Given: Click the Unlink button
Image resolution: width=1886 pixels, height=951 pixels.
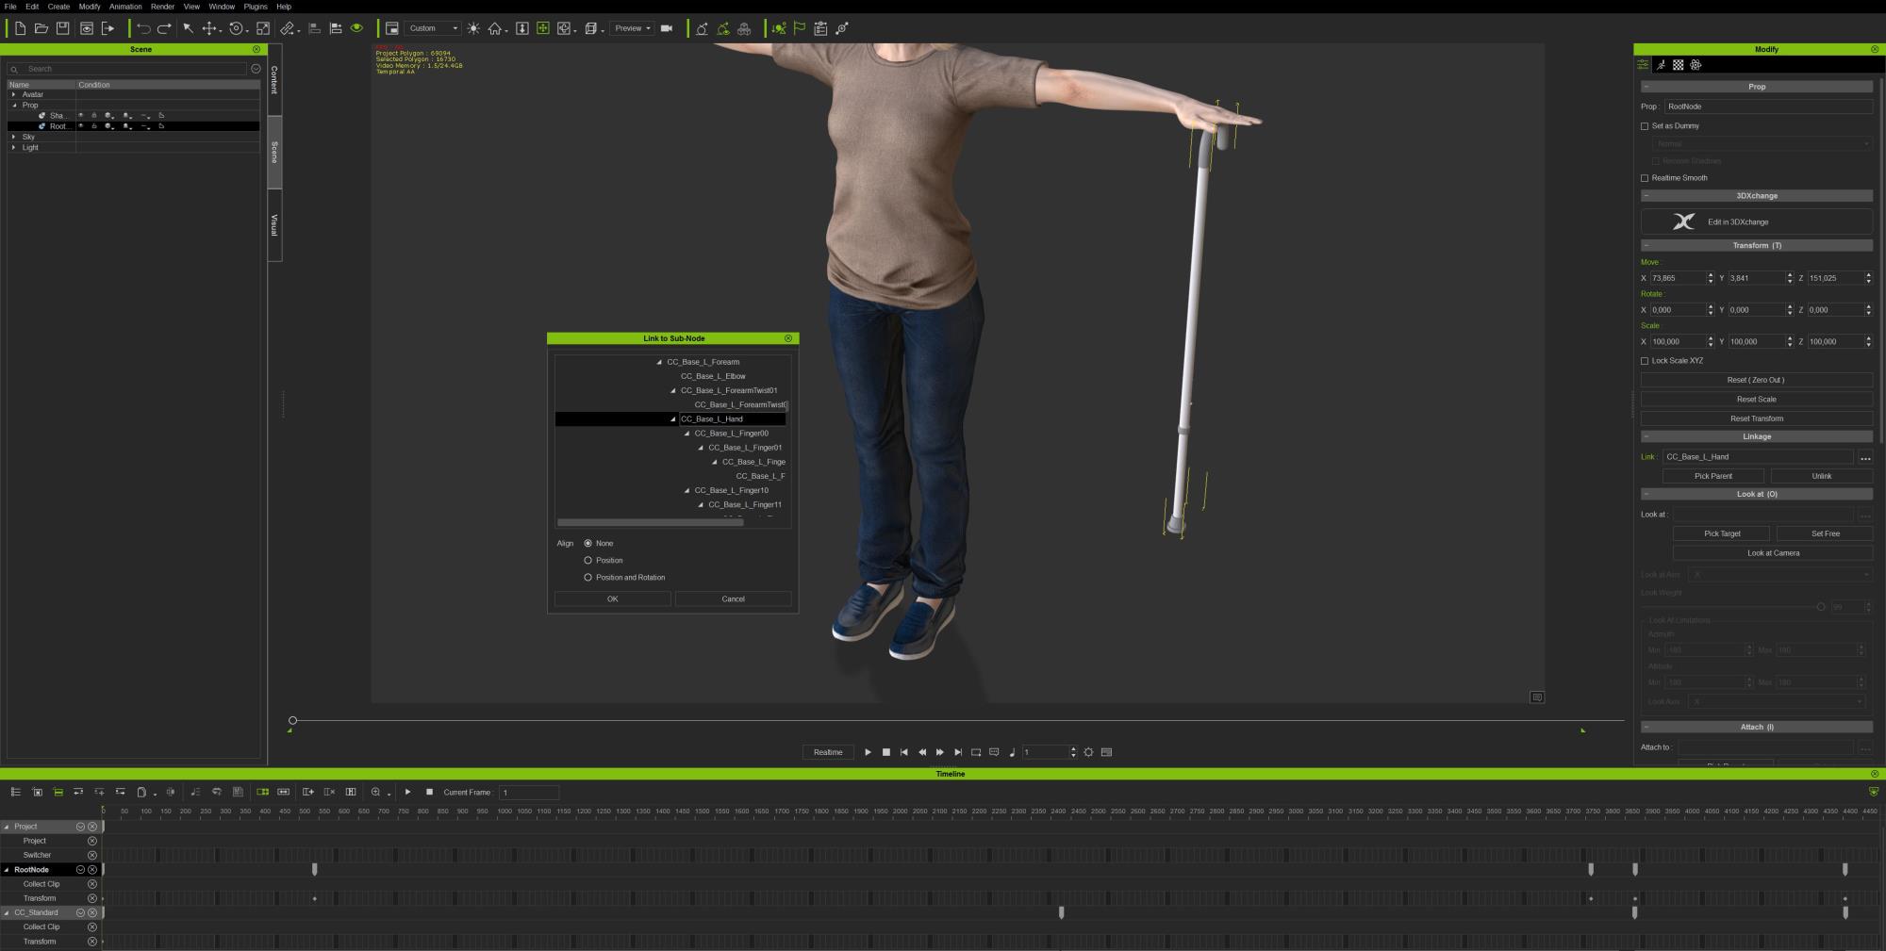Looking at the screenshot, I should pos(1822,476).
